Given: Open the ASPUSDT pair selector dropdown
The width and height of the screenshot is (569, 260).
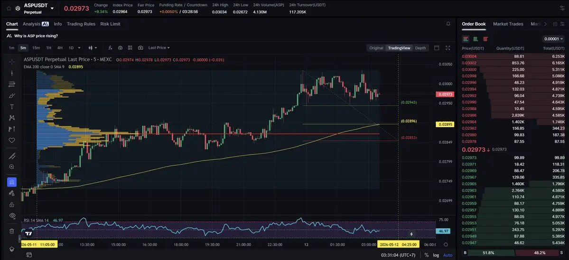Looking at the screenshot, I should point(52,9).
